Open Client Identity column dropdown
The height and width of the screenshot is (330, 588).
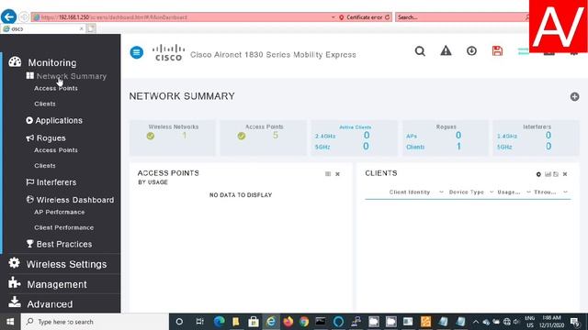click(441, 192)
